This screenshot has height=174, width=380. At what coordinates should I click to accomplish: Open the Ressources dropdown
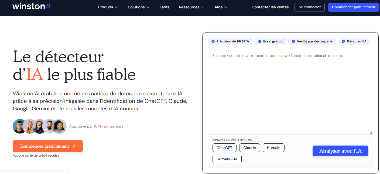191,7
